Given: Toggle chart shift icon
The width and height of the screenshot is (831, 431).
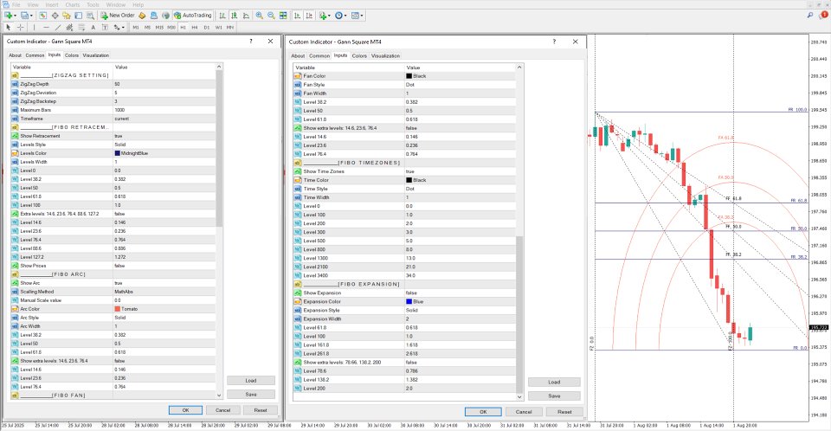Looking at the screenshot, I should [x=309, y=16].
